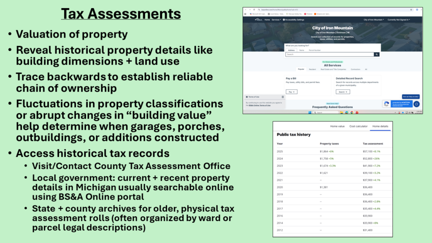Close the Terms of Use panel

[283, 97]
